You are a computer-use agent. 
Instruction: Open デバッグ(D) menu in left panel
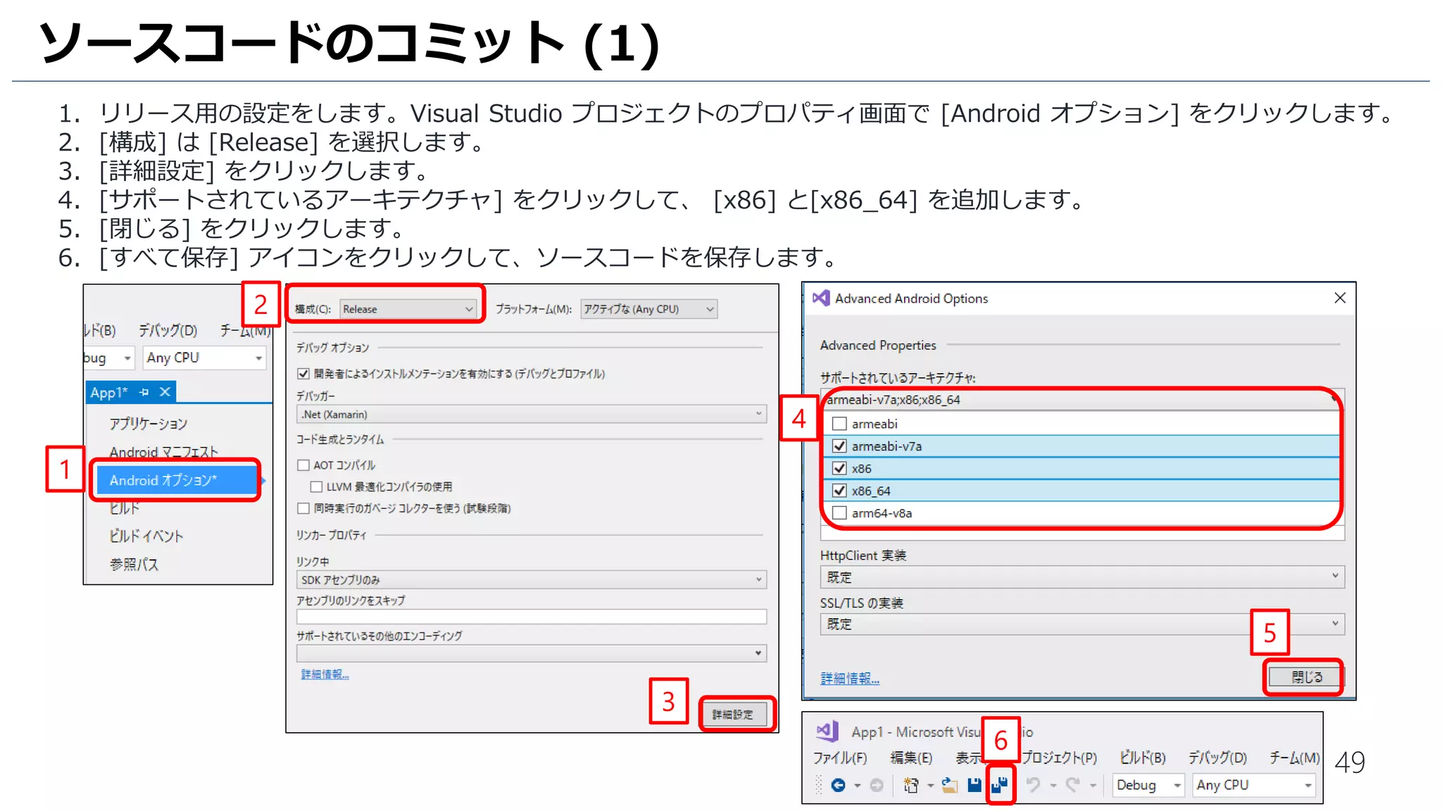(x=168, y=330)
